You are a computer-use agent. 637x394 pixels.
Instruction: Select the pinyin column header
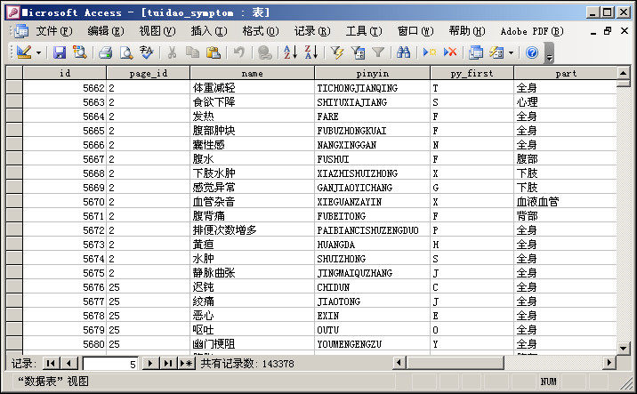(x=372, y=73)
